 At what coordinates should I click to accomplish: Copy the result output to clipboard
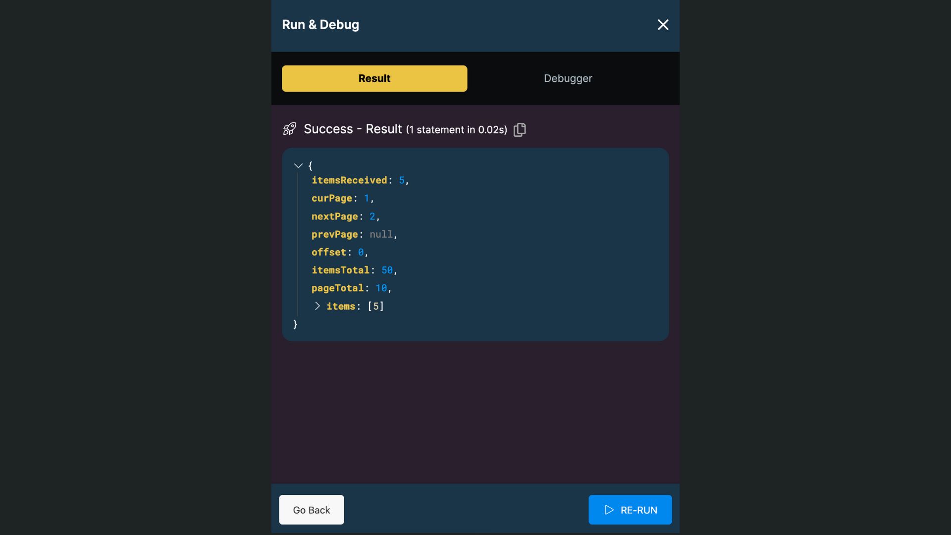pos(520,129)
